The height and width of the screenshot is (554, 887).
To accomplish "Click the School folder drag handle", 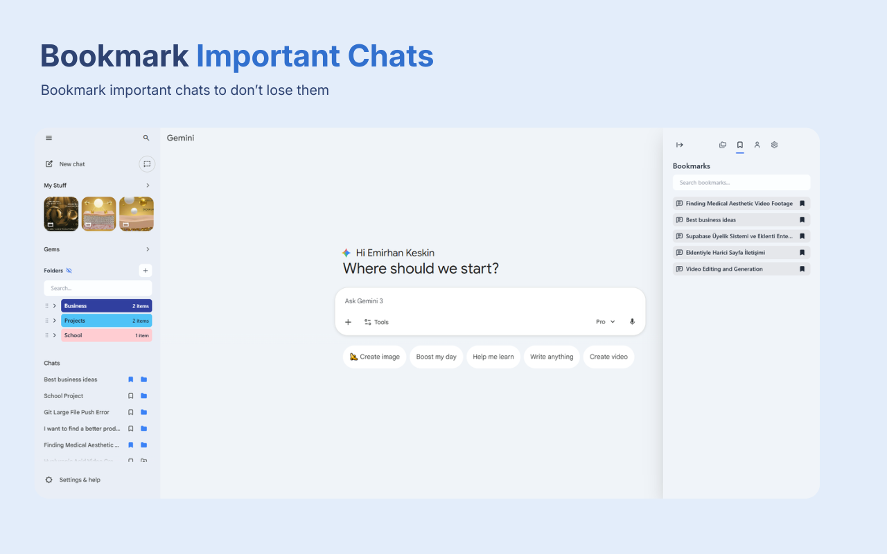I will pos(46,335).
